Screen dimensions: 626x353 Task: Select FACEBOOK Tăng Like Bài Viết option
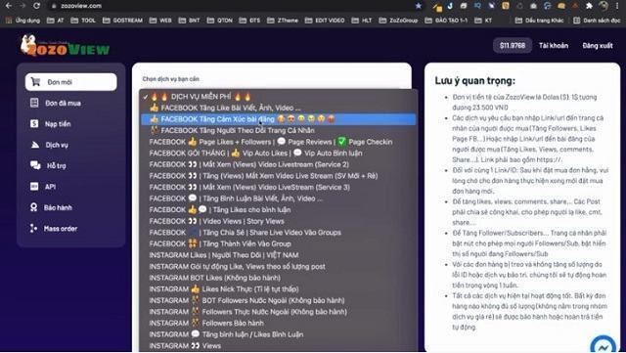click(278, 108)
